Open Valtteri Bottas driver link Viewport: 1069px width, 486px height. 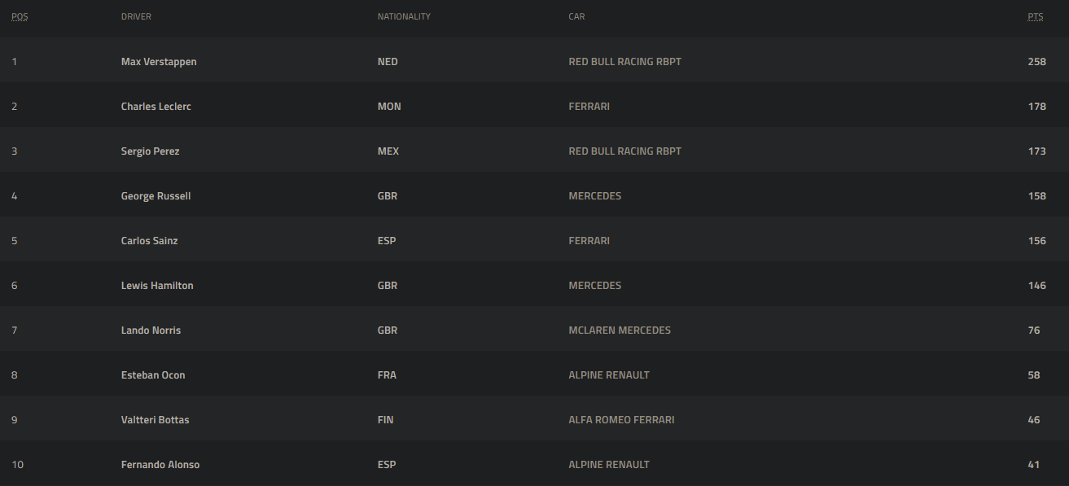pyautogui.click(x=156, y=420)
